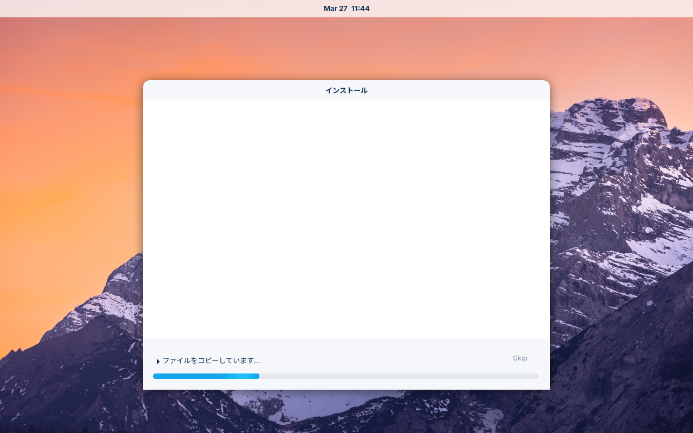Image resolution: width=693 pixels, height=433 pixels.
Task: Expand the installation details disclosure triangle
Action: pyautogui.click(x=158, y=361)
